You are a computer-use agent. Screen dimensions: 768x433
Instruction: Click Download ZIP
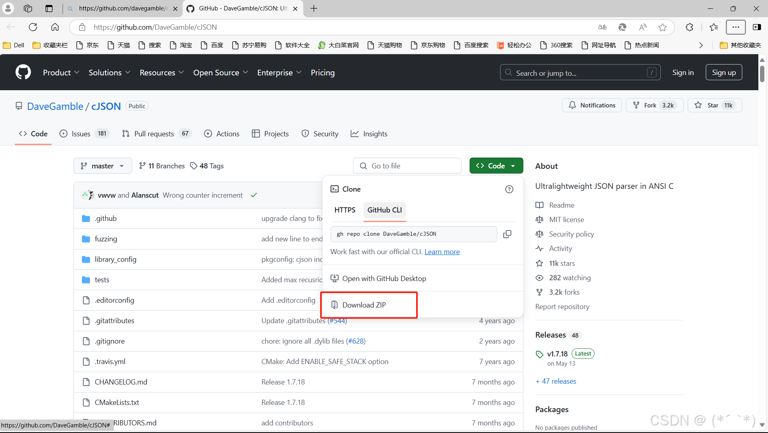(x=364, y=305)
